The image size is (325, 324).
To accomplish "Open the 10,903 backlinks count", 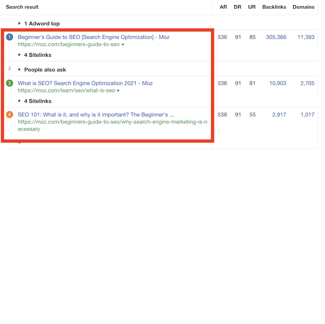I will (x=278, y=83).
